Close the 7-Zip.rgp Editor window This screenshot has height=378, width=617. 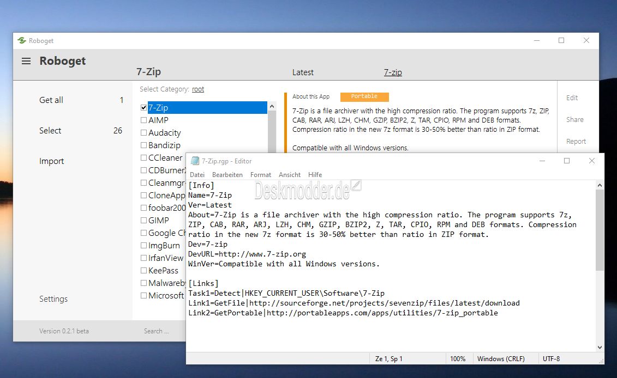tap(592, 161)
